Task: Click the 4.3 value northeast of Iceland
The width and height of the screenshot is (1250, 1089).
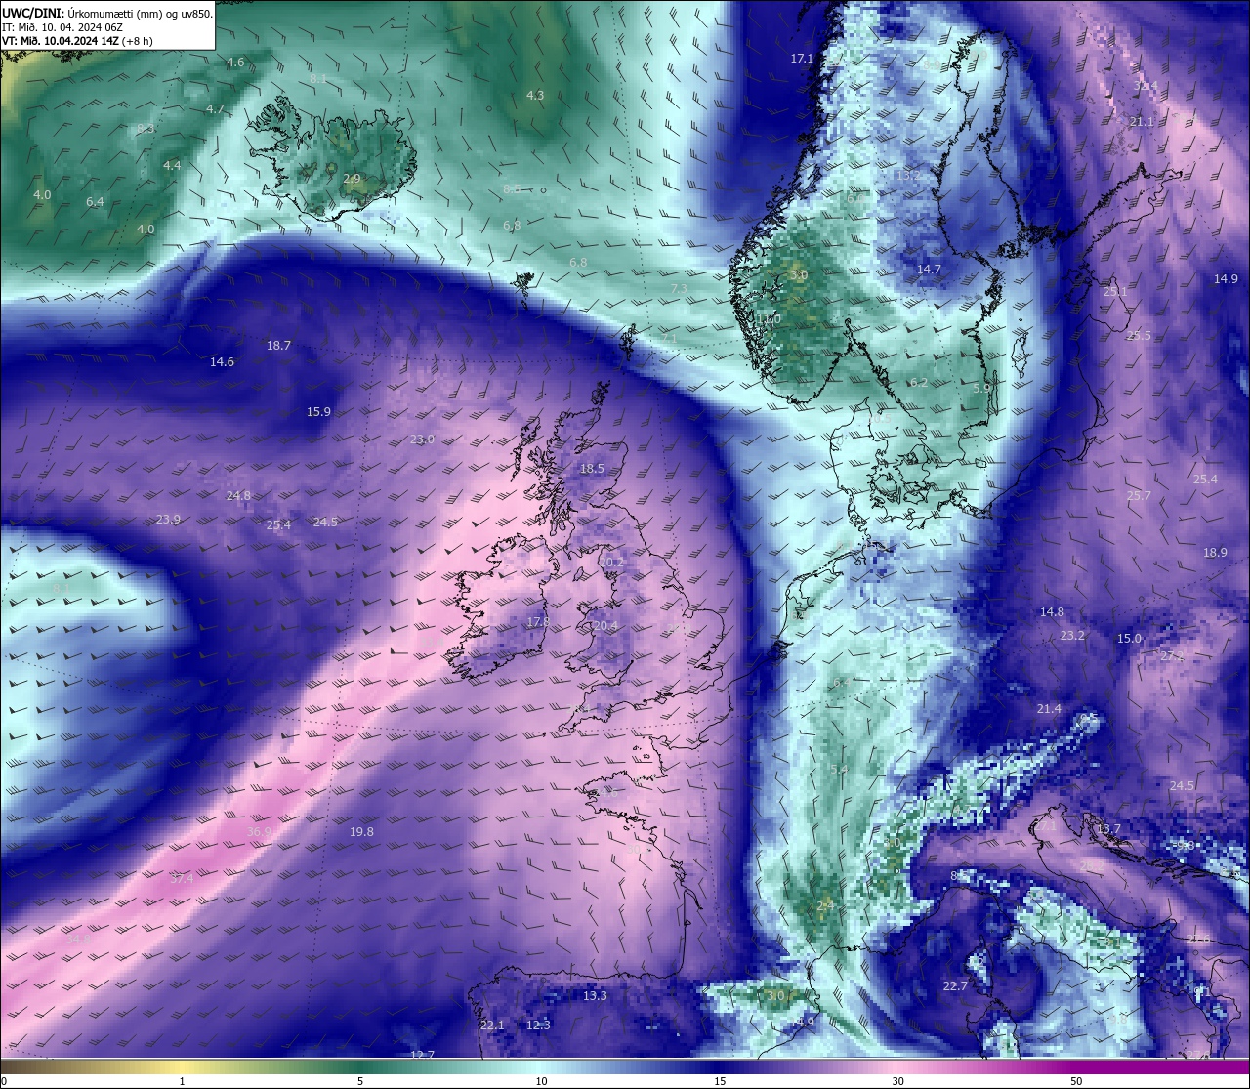Action: pos(535,96)
